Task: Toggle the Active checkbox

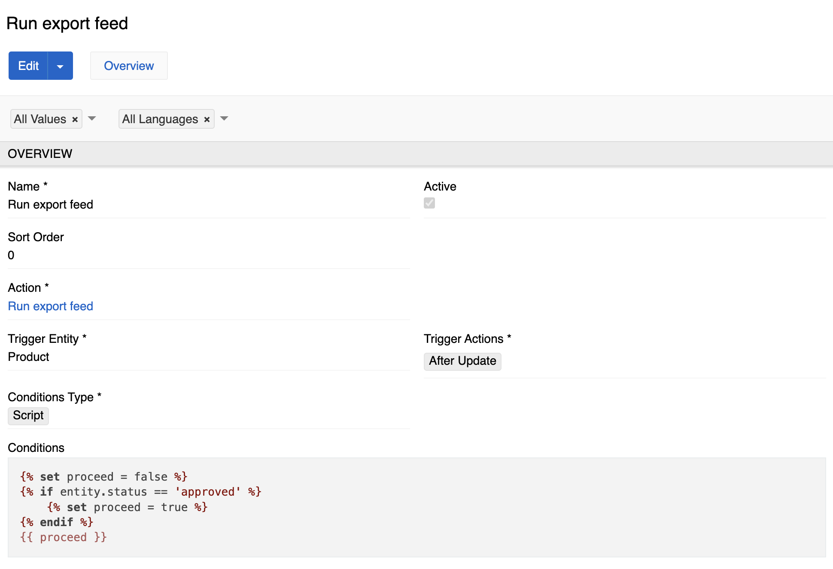Action: 429,203
